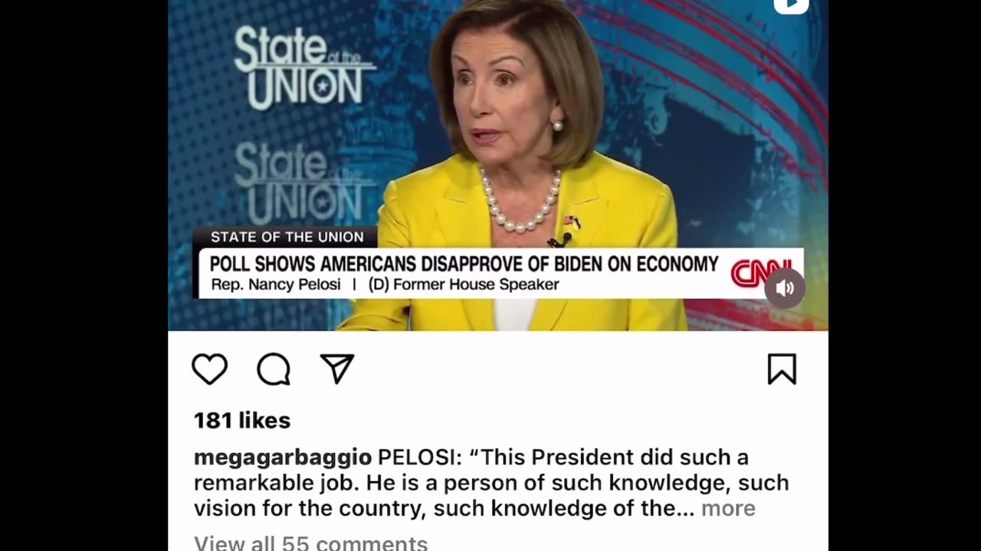The image size is (981, 551).
Task: Click the lapel microphone on the yellow jacket
Action: 560,240
